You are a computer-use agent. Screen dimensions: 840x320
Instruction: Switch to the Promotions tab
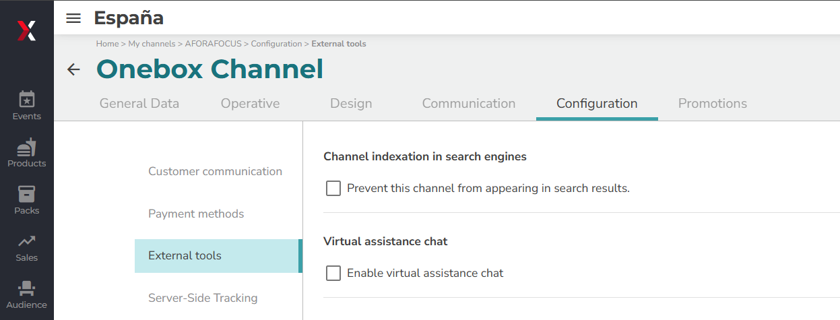click(x=713, y=104)
